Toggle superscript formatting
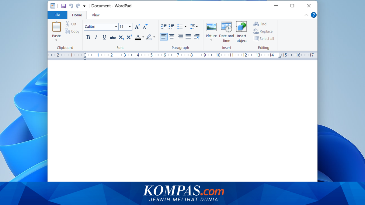The width and height of the screenshot is (365, 205). (x=129, y=37)
